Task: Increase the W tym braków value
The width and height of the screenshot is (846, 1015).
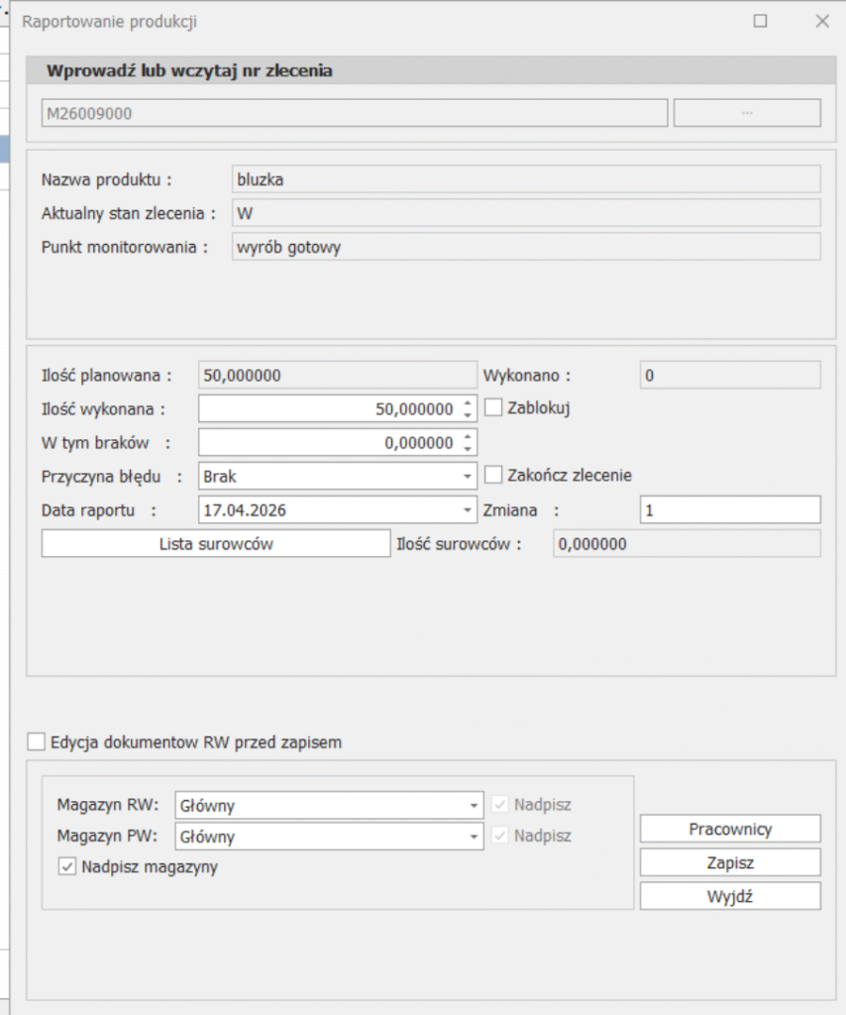Action: 469,436
